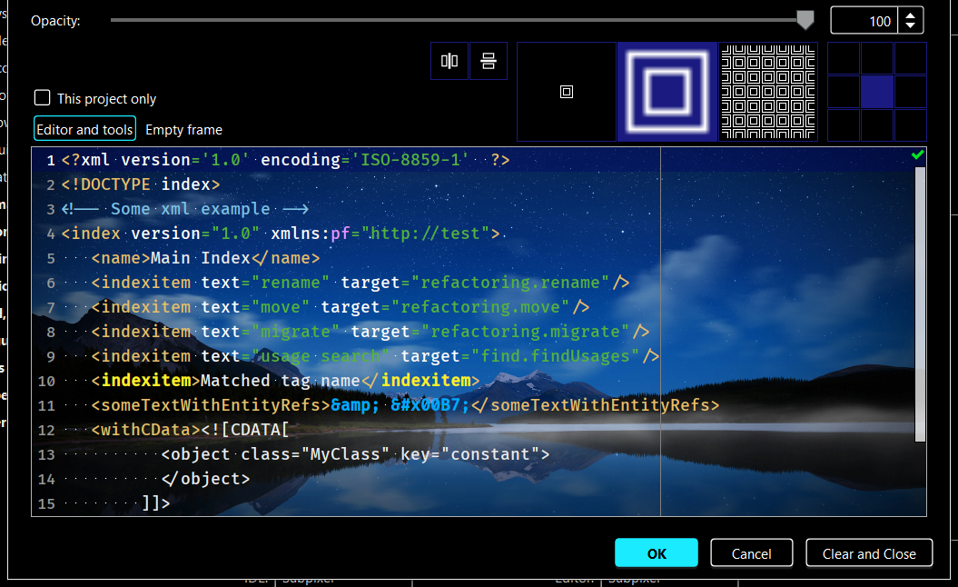Increase opacity with the spinner up arrow
The image size is (958, 587).
[x=911, y=15]
